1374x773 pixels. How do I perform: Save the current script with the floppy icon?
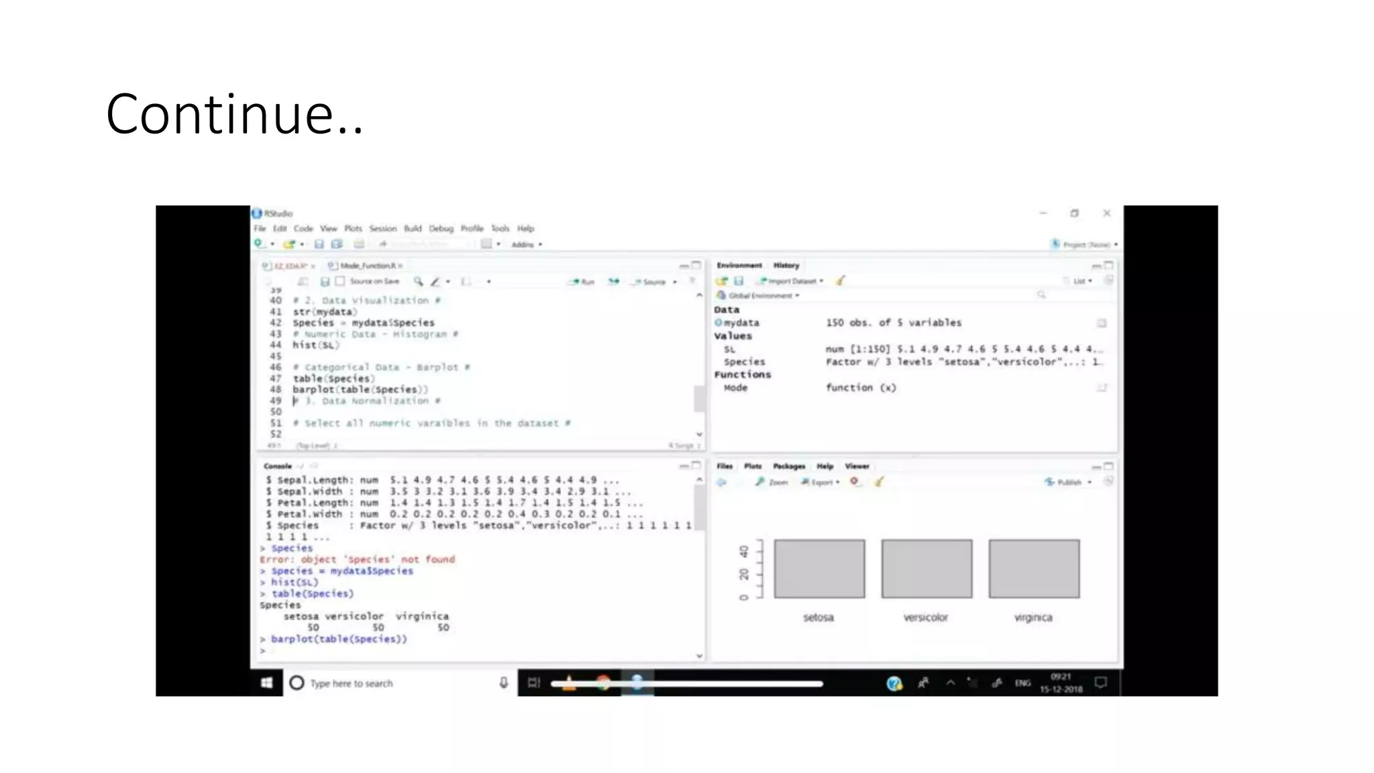325,282
